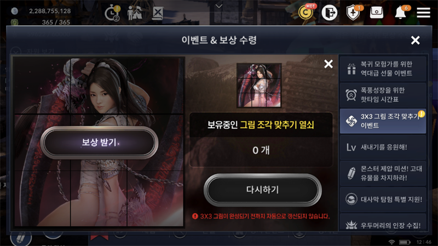Image resolution: width=438 pixels, height=246 pixels.
Task: Open the inventory bag icon
Action: point(376,13)
